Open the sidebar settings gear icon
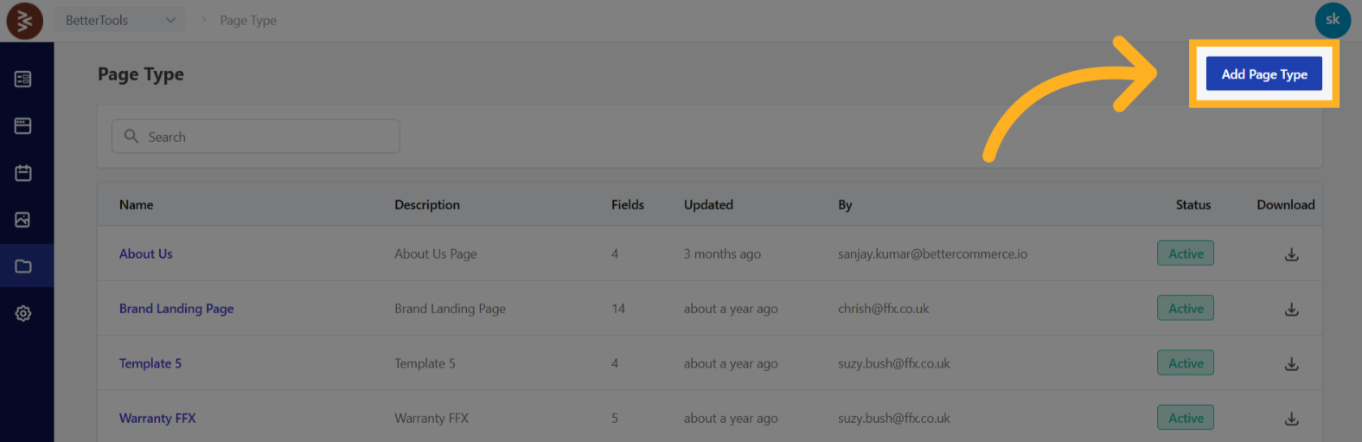The width and height of the screenshot is (1362, 442). coord(23,313)
